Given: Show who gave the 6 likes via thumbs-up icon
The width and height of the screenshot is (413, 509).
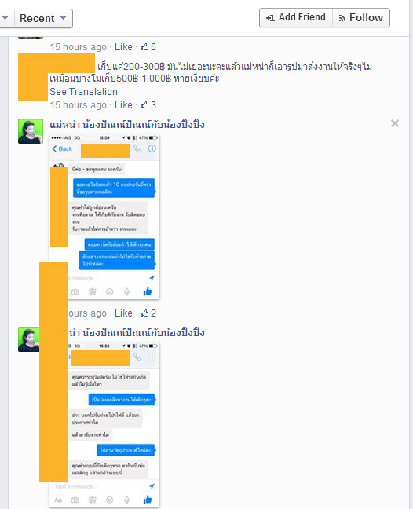Looking at the screenshot, I should (148, 47).
